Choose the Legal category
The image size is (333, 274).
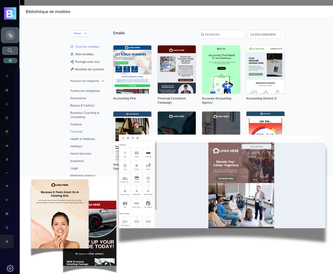[x=74, y=168]
